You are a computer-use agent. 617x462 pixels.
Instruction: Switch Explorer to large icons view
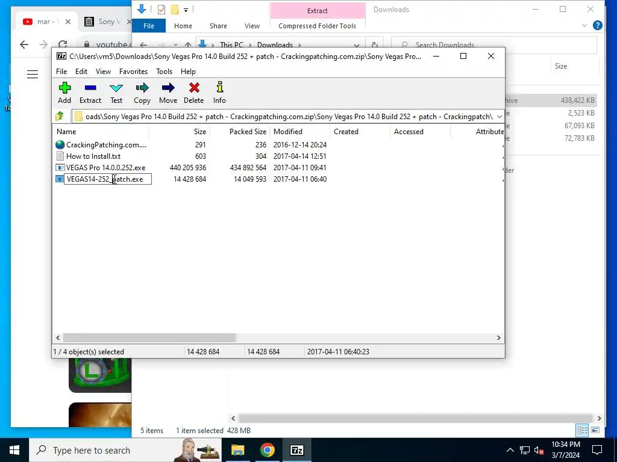[x=595, y=430]
